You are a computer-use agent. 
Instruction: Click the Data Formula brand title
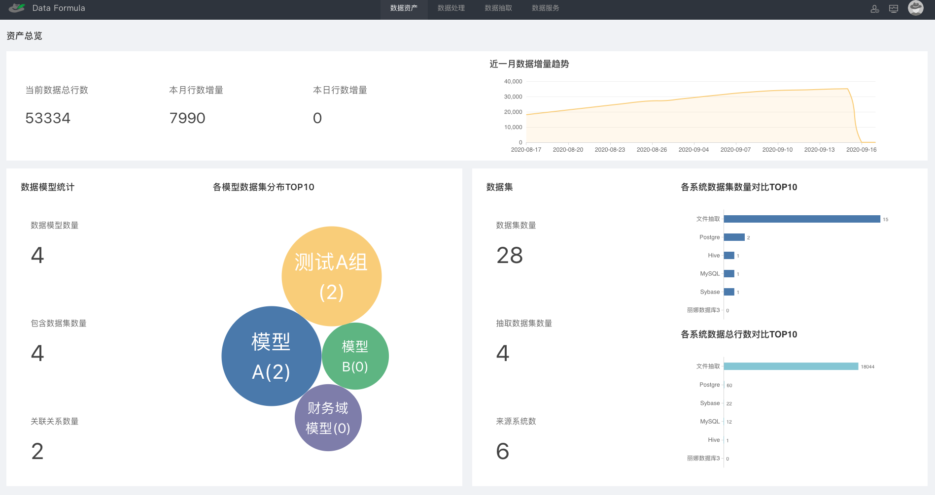click(59, 8)
